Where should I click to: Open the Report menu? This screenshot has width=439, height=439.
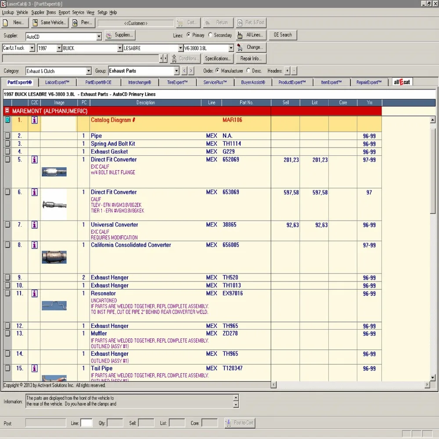tap(64, 13)
